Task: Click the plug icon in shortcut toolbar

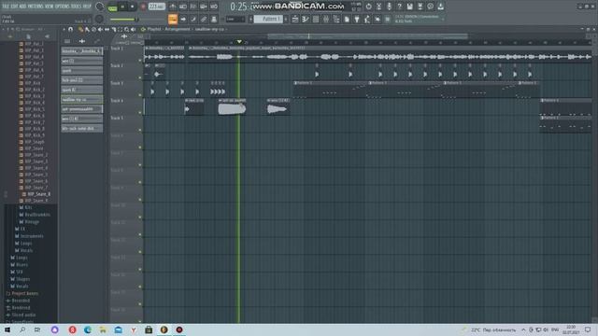Action: point(357,19)
